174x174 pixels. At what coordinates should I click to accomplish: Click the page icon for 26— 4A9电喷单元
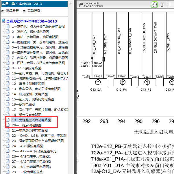(x=8, y=156)
